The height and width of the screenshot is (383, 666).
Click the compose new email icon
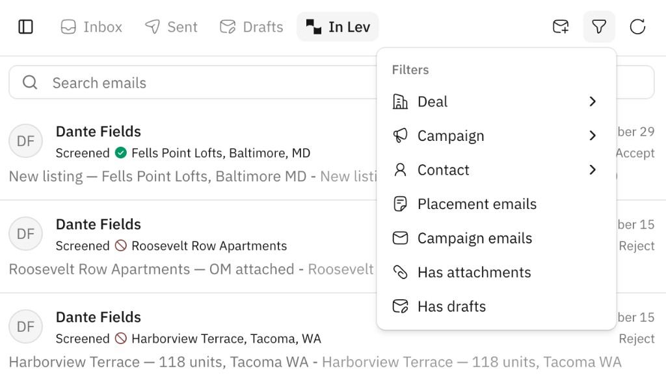pyautogui.click(x=561, y=27)
